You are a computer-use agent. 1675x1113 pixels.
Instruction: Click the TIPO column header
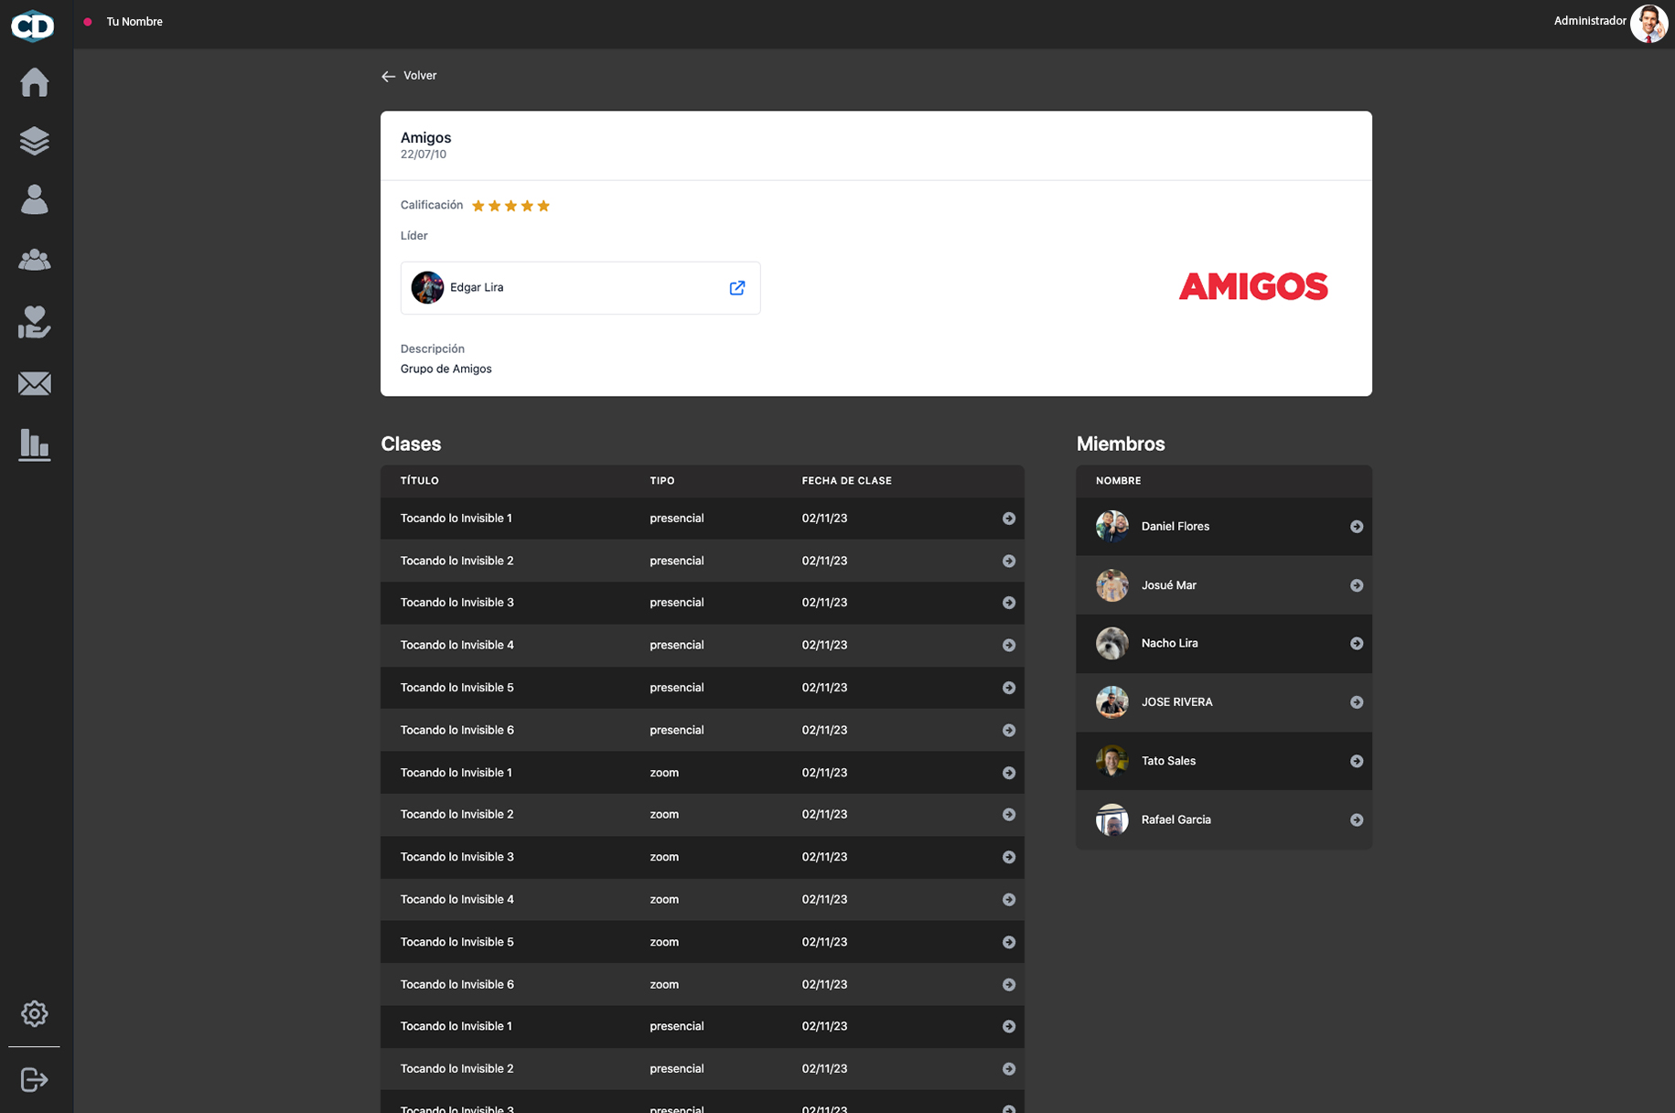(x=662, y=481)
